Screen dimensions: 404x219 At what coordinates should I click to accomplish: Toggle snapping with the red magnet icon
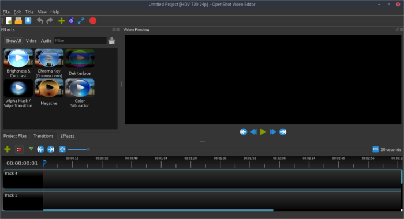[19, 149]
